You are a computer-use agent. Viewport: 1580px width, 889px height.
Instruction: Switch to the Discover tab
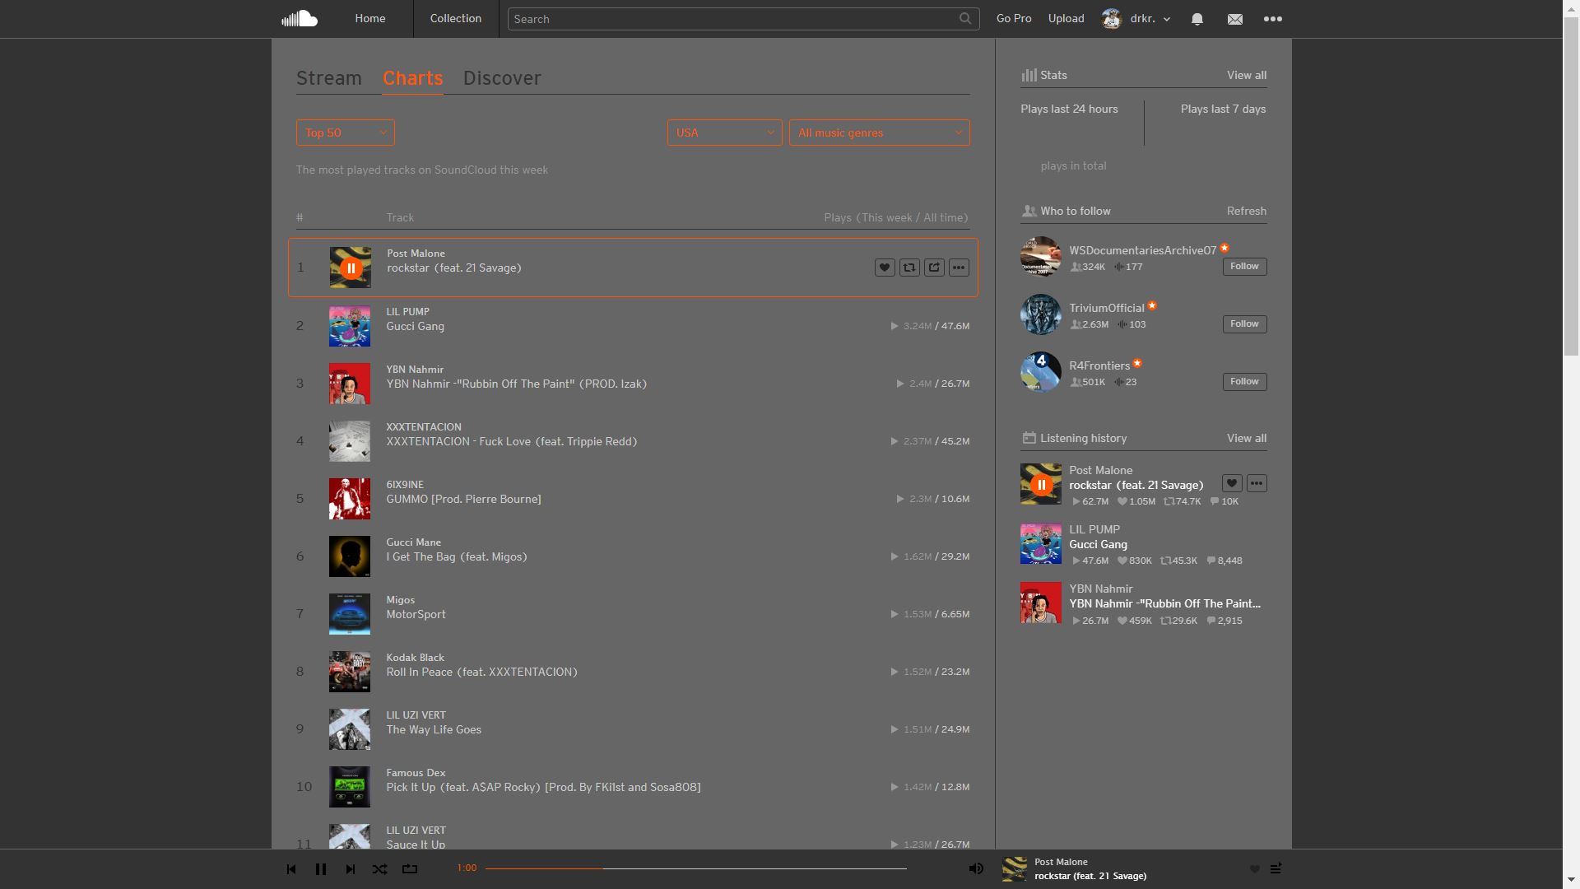pyautogui.click(x=502, y=78)
